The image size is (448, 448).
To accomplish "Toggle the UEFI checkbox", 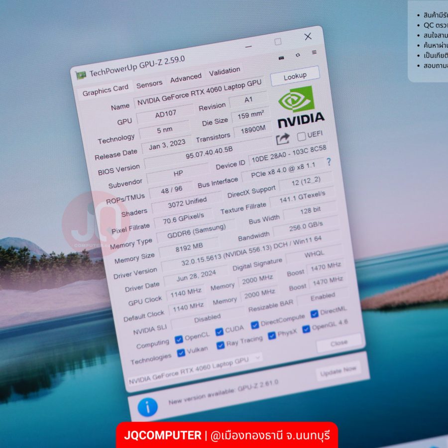I will tap(301, 136).
